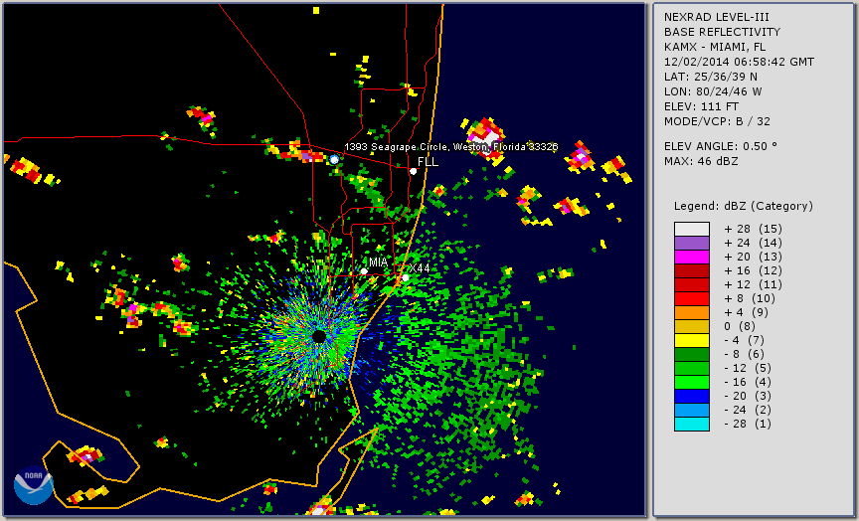The width and height of the screenshot is (859, 521).
Task: Click the 0 (8) gold legend swatch
Action: tap(692, 326)
